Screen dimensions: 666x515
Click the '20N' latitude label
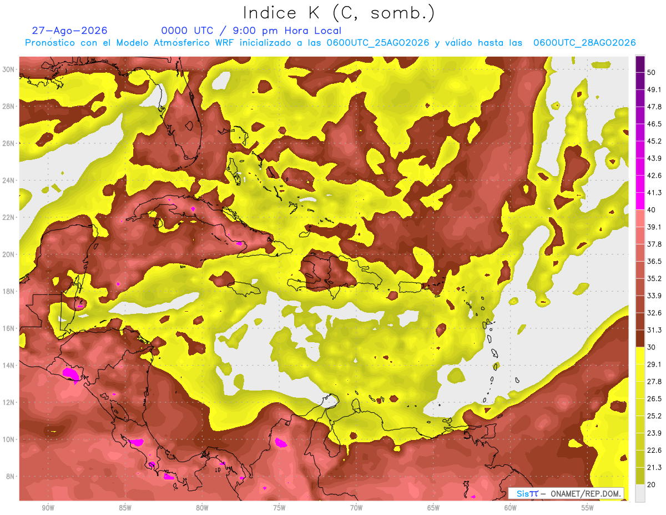[x=8, y=254]
